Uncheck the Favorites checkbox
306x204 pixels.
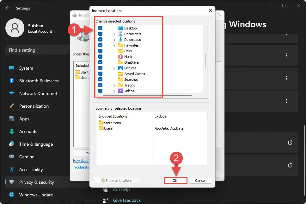(x=100, y=45)
